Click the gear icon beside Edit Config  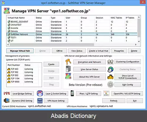click(110, 84)
